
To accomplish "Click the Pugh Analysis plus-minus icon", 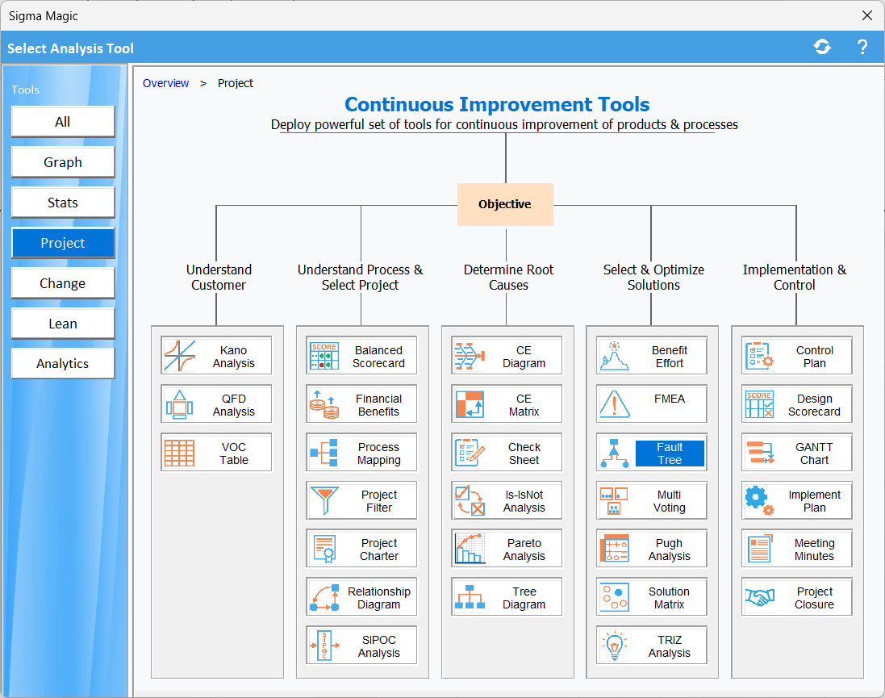I will point(614,549).
